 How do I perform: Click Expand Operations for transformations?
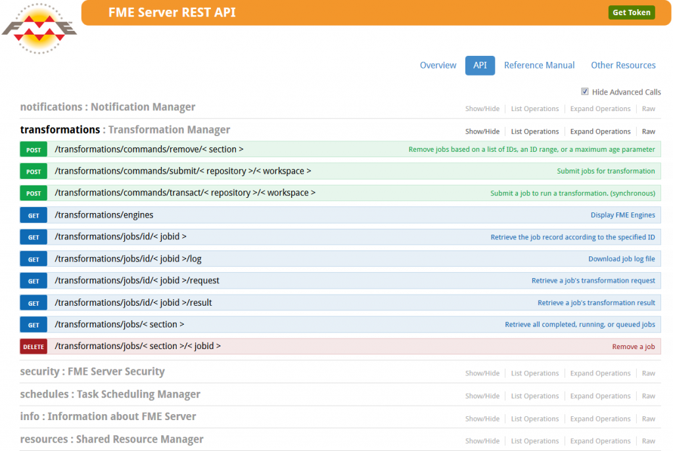pyautogui.click(x=600, y=131)
